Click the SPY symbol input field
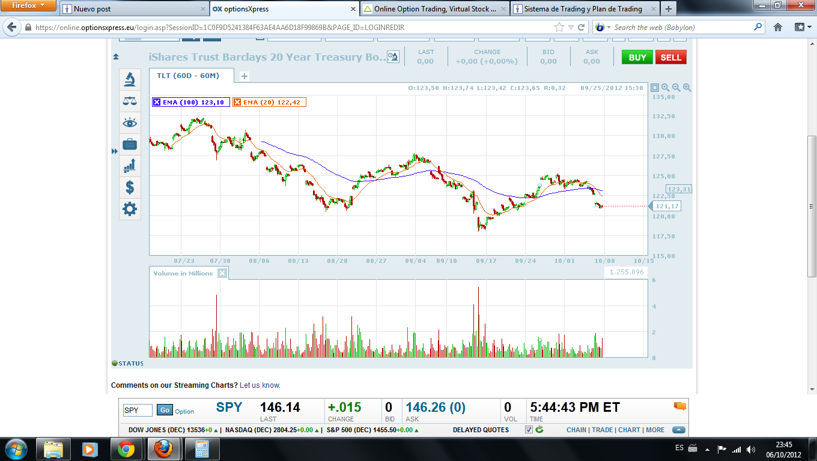 click(x=138, y=410)
